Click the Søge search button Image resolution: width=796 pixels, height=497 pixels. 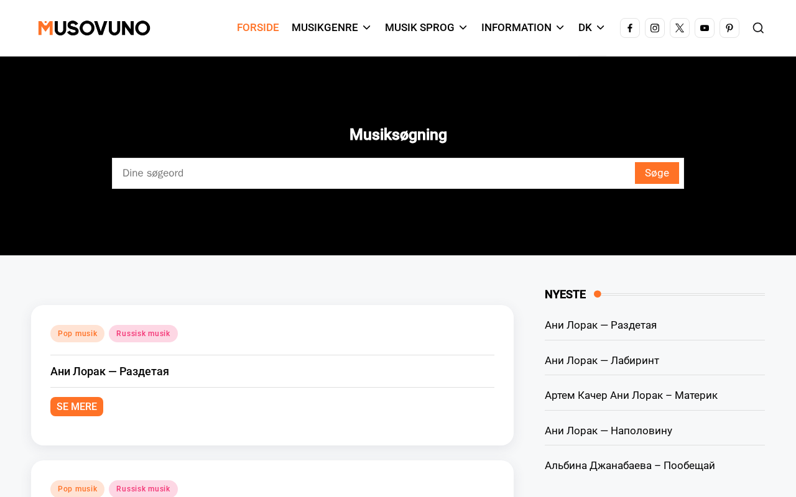[657, 173]
